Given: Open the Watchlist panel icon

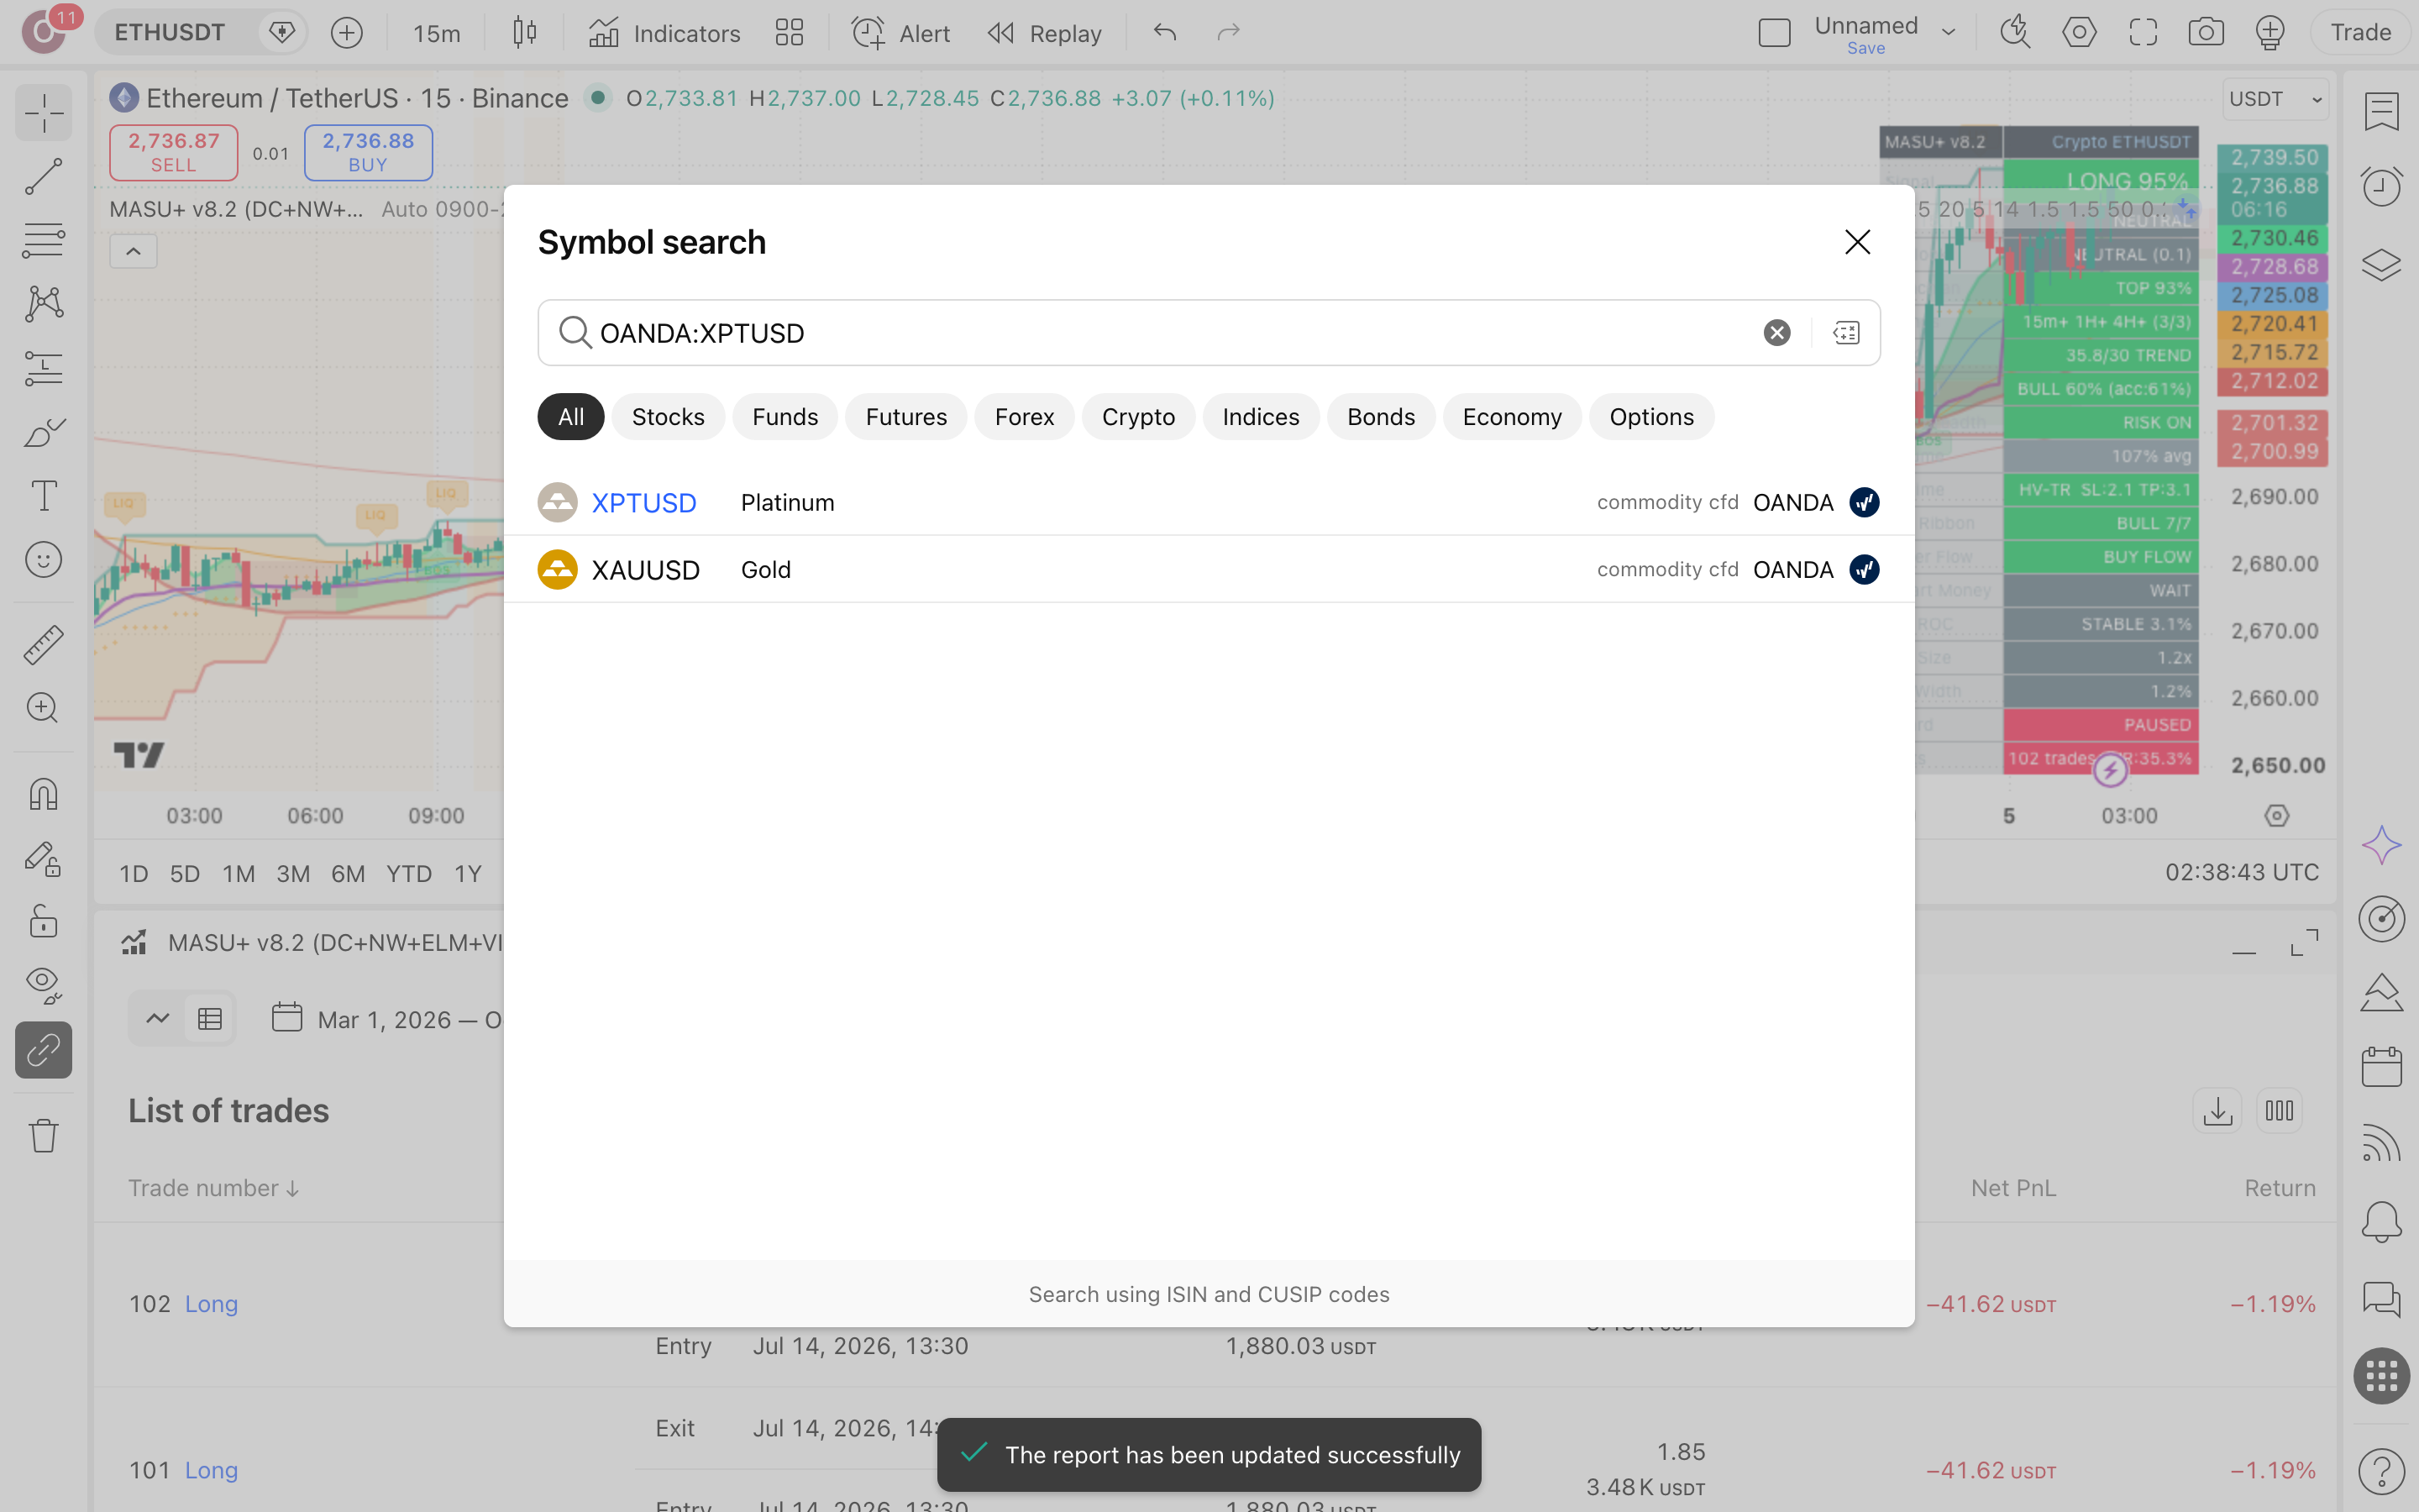Looking at the screenshot, I should [2382, 110].
